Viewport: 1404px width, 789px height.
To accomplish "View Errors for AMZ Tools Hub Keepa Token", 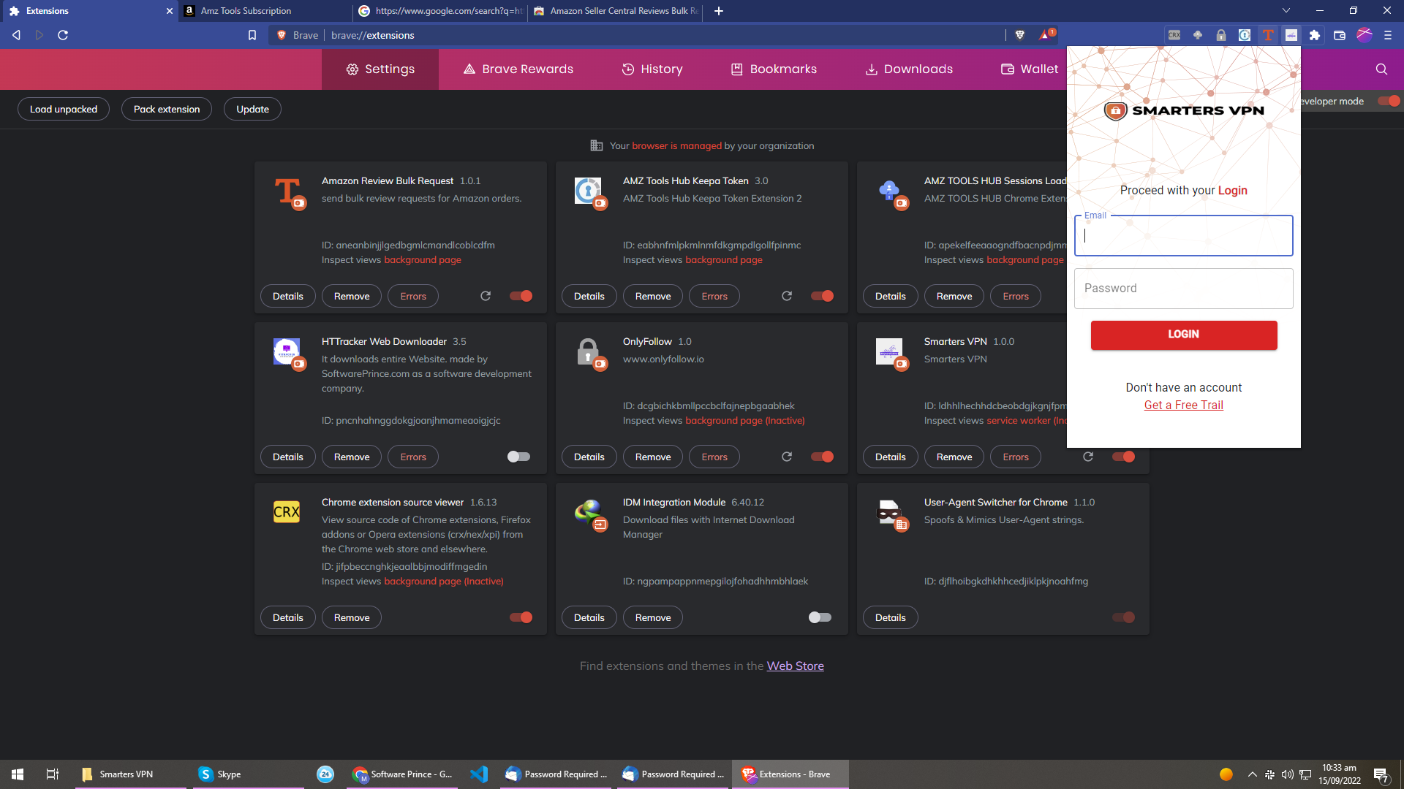I will [714, 296].
